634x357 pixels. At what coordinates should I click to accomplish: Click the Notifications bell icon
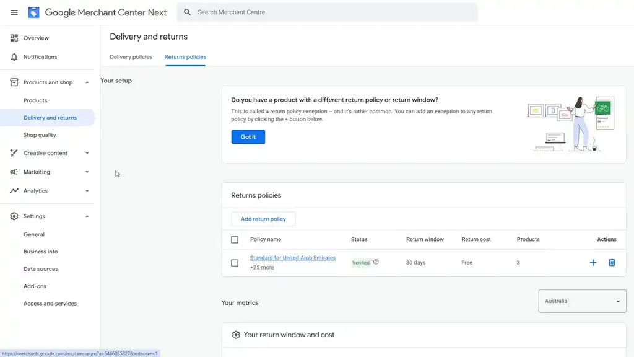14,56
